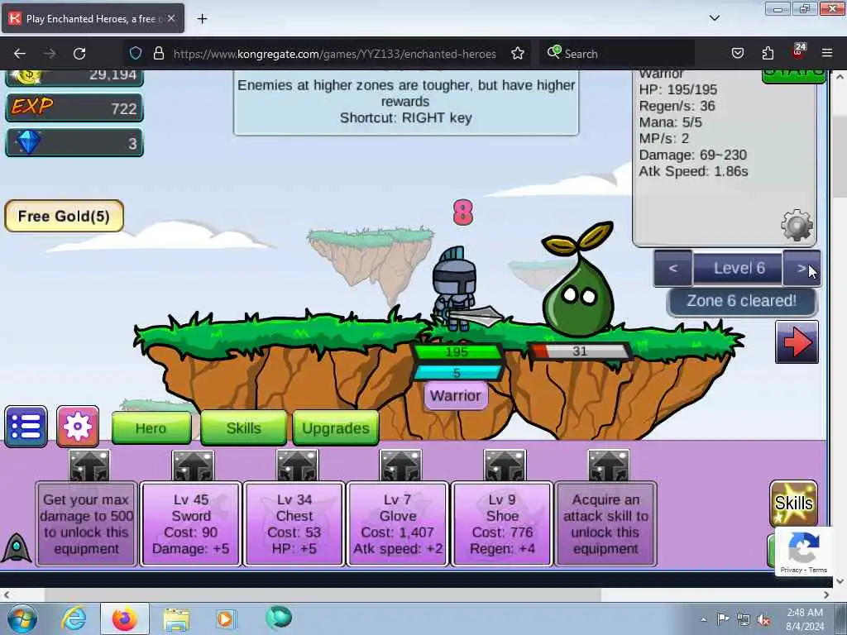Click the horizontal scrollbar thumb
Viewport: 847px width, 635px height.
click(x=323, y=594)
